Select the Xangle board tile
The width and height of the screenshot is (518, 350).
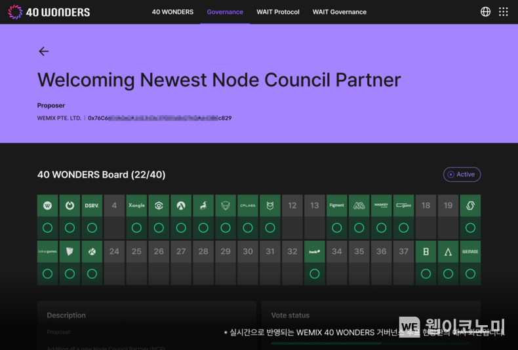(136, 205)
